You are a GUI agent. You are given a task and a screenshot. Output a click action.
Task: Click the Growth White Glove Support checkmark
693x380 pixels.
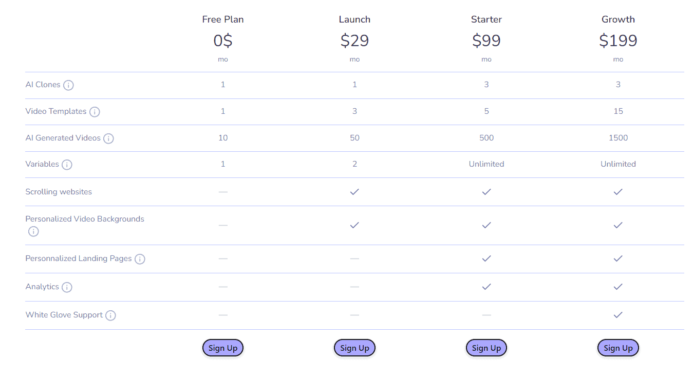pyautogui.click(x=618, y=315)
